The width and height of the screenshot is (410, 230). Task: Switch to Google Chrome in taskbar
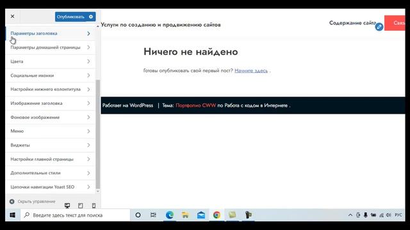coord(217,215)
